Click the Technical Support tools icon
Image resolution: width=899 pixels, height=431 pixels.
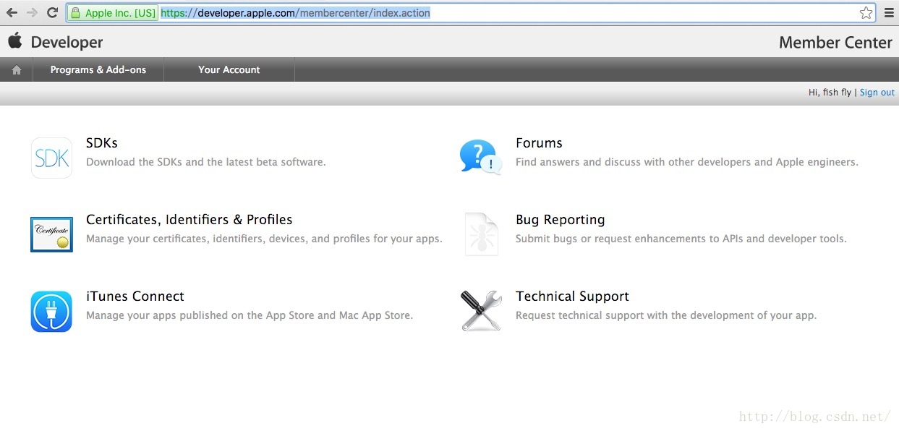[481, 311]
